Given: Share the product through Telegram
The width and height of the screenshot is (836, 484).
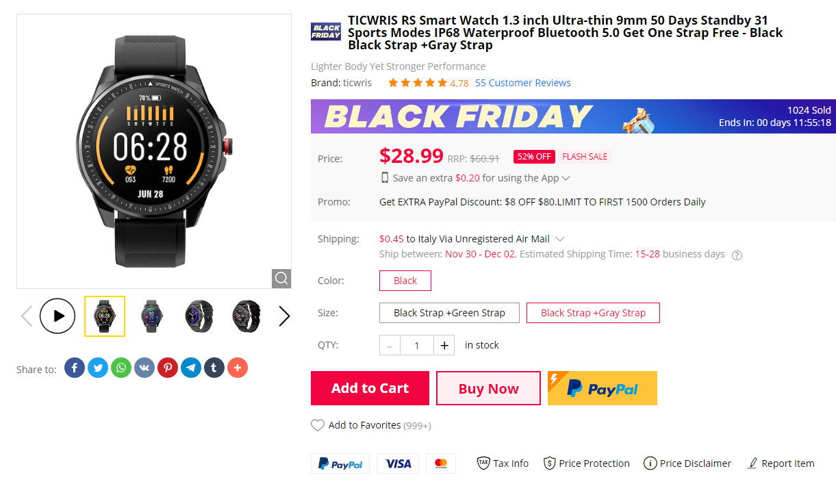Looking at the screenshot, I should coord(190,368).
